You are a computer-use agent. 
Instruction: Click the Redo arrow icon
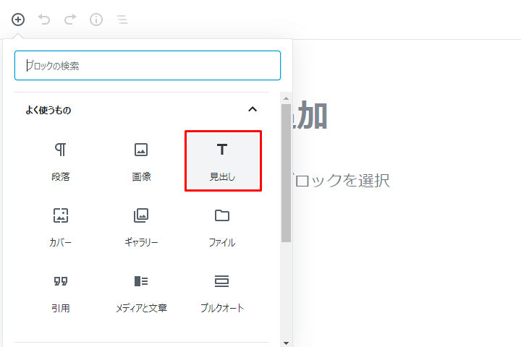[70, 20]
